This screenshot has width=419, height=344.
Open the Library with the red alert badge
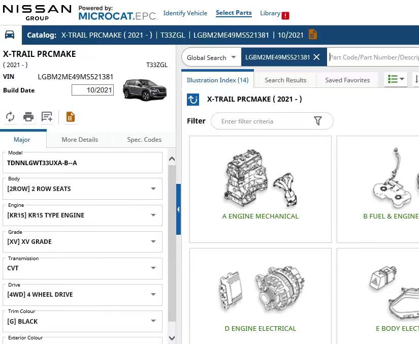(x=271, y=14)
